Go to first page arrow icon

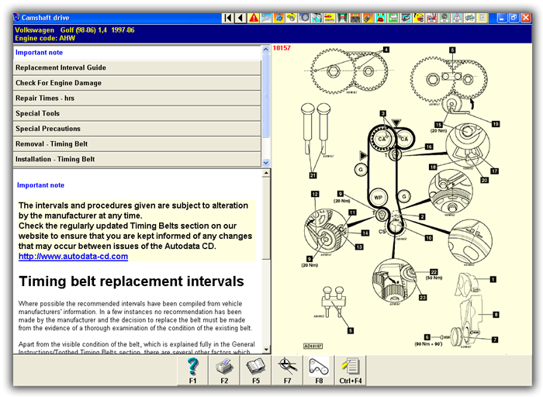pyautogui.click(x=227, y=18)
